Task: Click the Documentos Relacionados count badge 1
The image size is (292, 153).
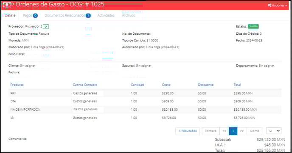Action: (x=88, y=16)
